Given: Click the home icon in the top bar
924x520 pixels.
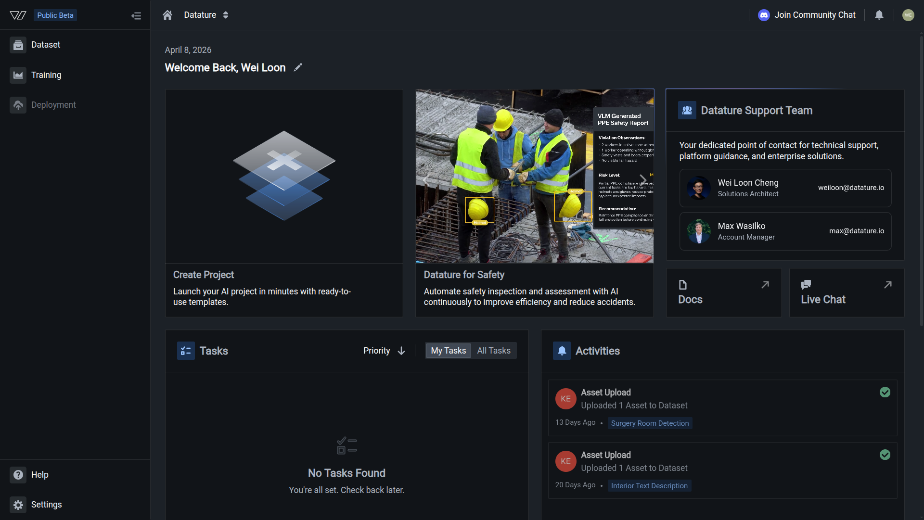Looking at the screenshot, I should click(167, 15).
